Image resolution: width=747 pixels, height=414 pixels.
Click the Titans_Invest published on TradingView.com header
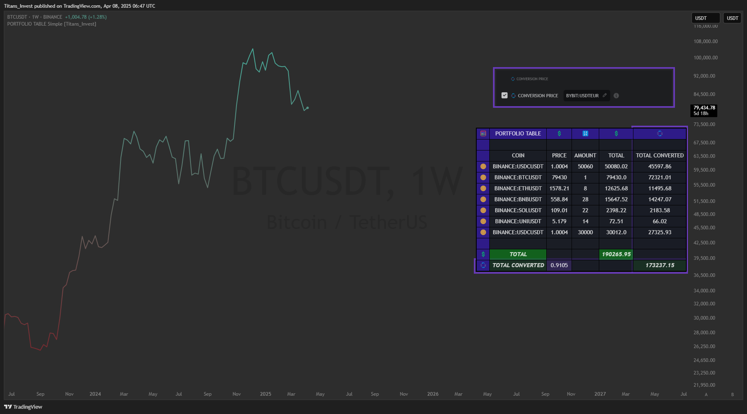pos(79,6)
